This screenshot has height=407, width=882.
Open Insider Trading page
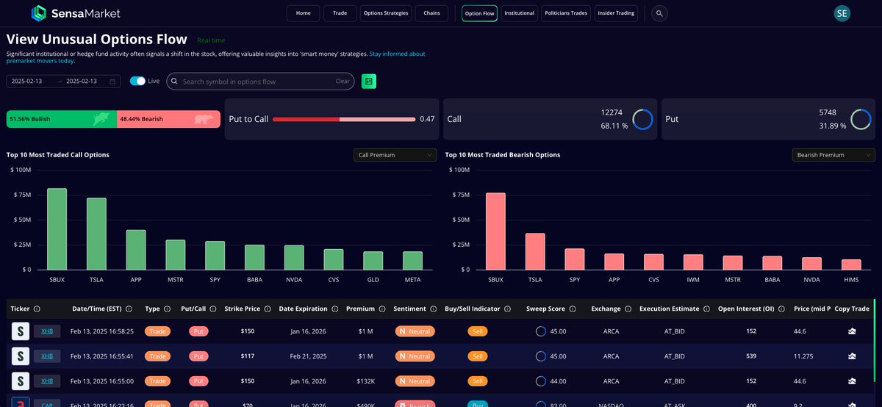click(617, 13)
